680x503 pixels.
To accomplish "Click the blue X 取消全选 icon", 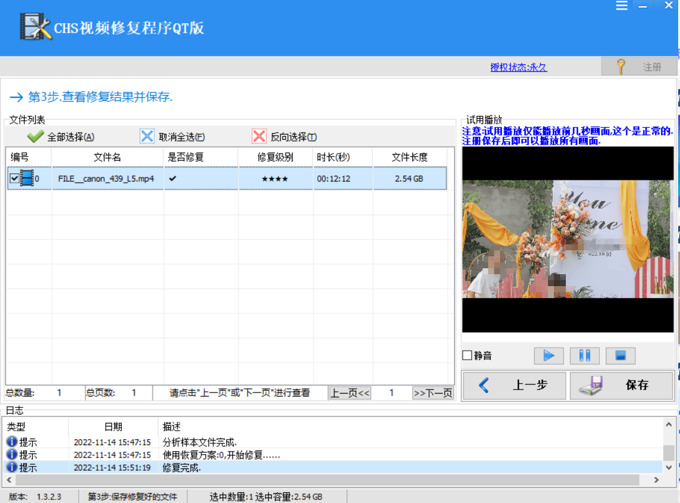I will [147, 136].
